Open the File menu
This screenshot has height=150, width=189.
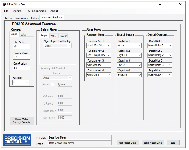coord(6,11)
